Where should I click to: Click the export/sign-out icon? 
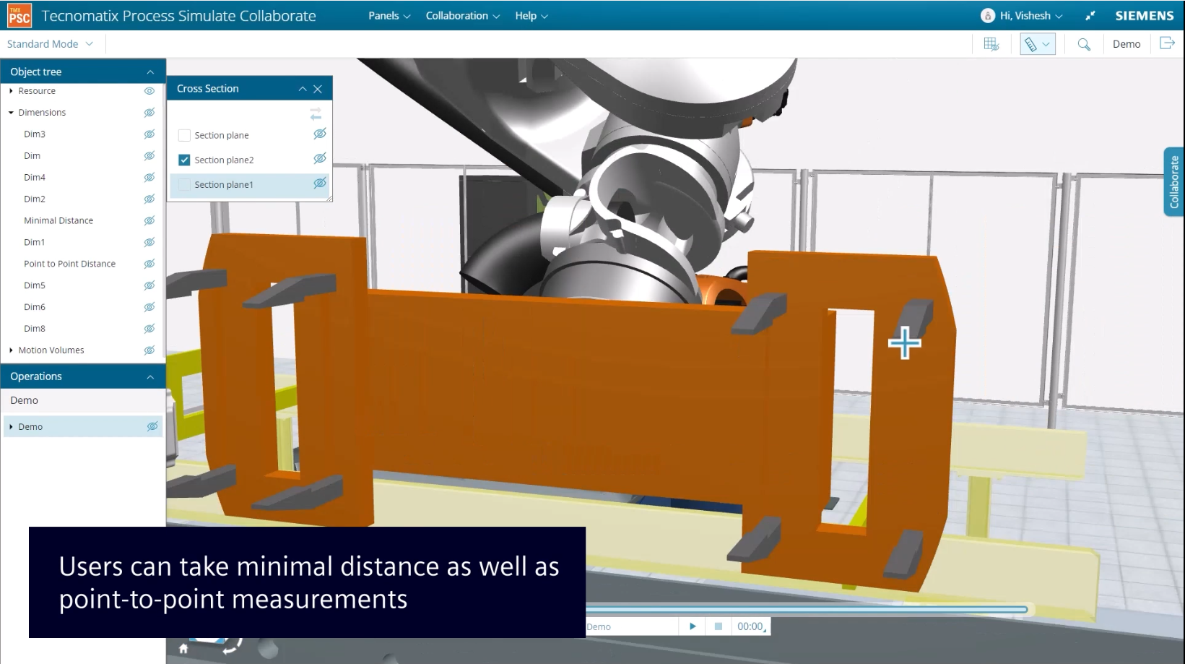point(1166,43)
